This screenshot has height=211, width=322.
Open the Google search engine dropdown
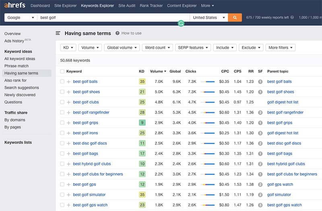21,18
